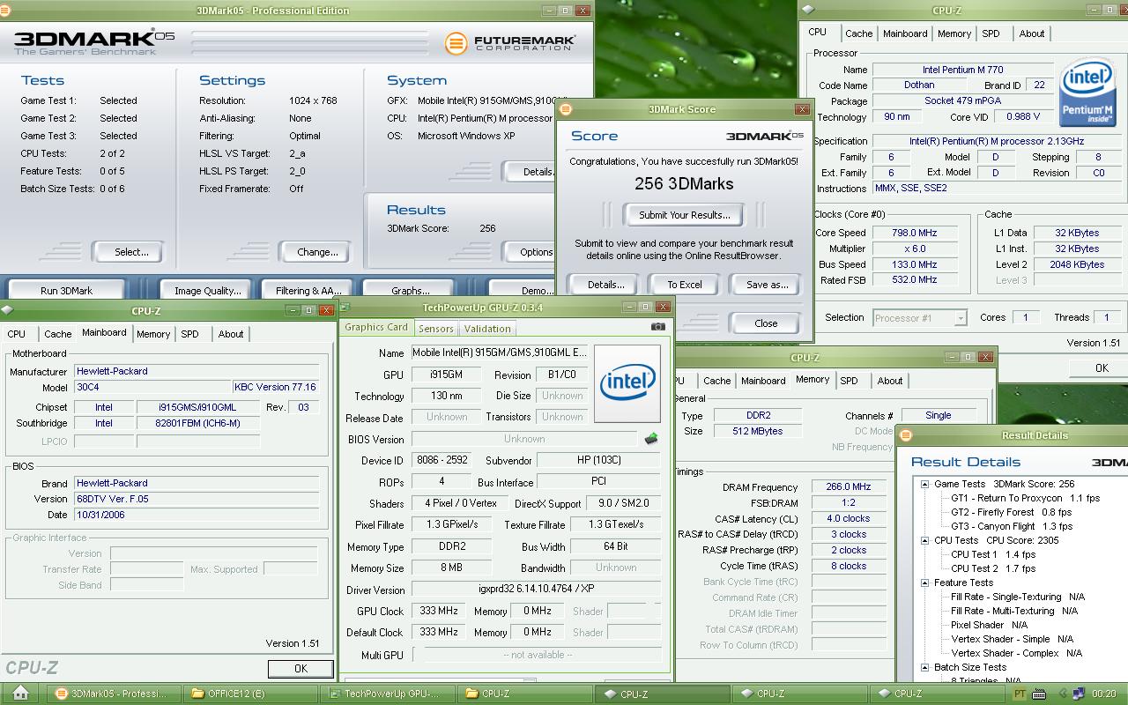Open the Processor #1 selection dropdown
Image resolution: width=1128 pixels, height=705 pixels.
tap(961, 318)
